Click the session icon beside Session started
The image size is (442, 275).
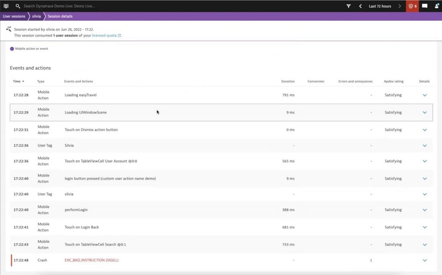coord(9,29)
